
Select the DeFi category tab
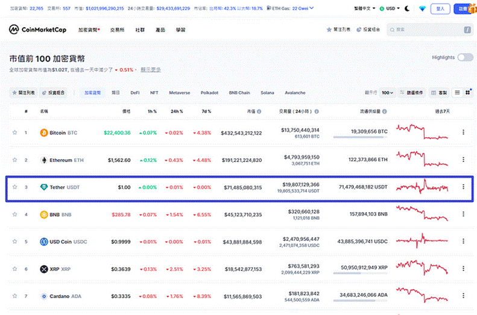pyautogui.click(x=135, y=93)
